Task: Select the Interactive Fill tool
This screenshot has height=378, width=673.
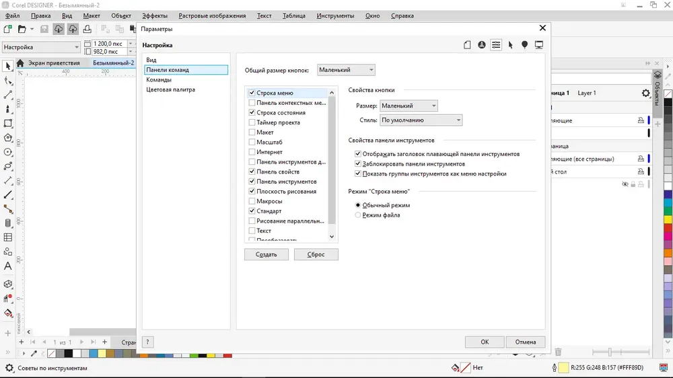Action: coord(7,313)
